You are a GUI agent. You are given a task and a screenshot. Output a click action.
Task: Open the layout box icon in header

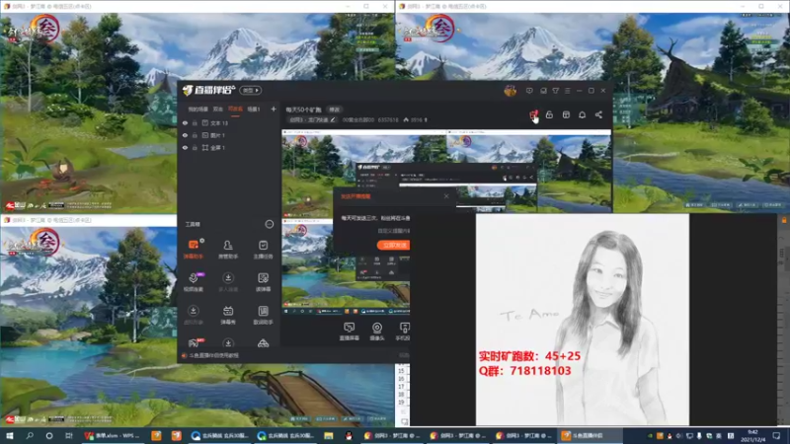coord(566,114)
